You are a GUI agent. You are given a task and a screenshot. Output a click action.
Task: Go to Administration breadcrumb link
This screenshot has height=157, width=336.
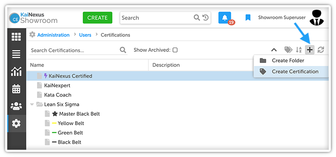pos(53,35)
